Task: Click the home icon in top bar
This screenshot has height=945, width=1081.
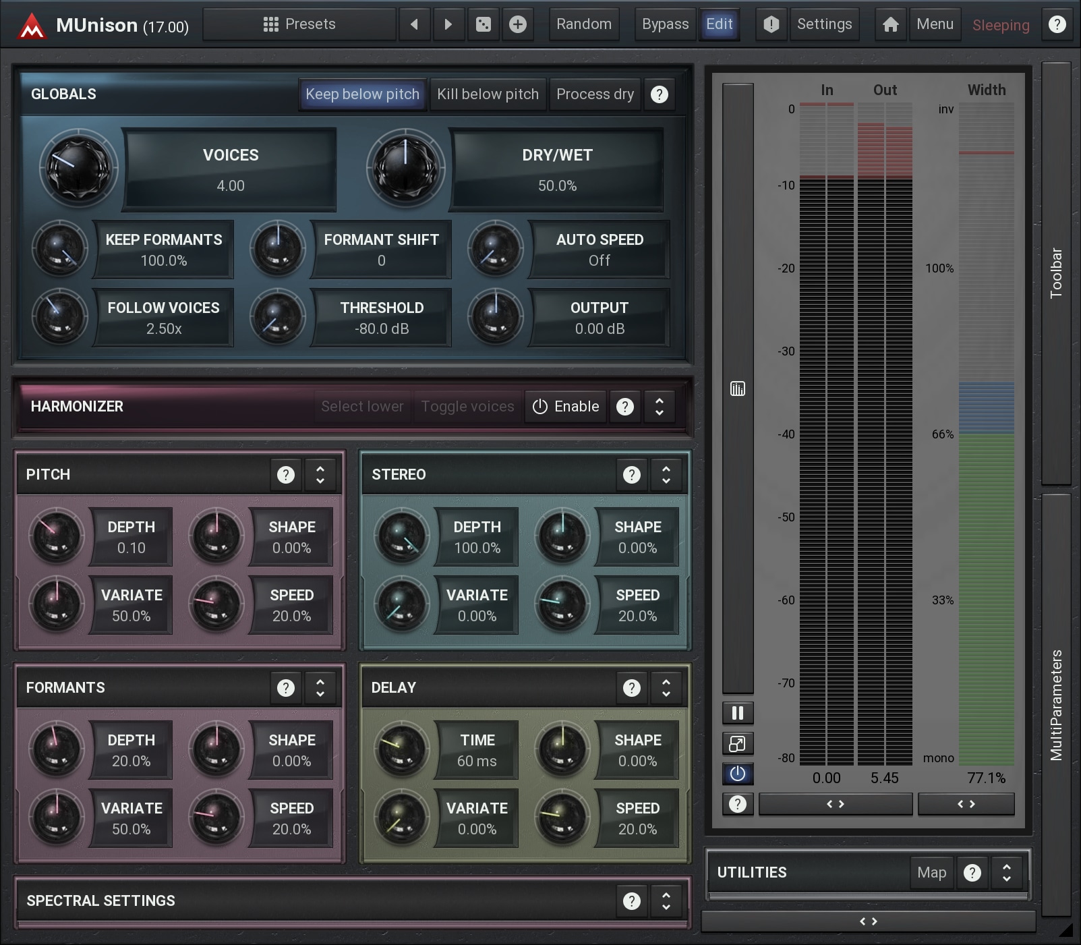Action: click(890, 24)
